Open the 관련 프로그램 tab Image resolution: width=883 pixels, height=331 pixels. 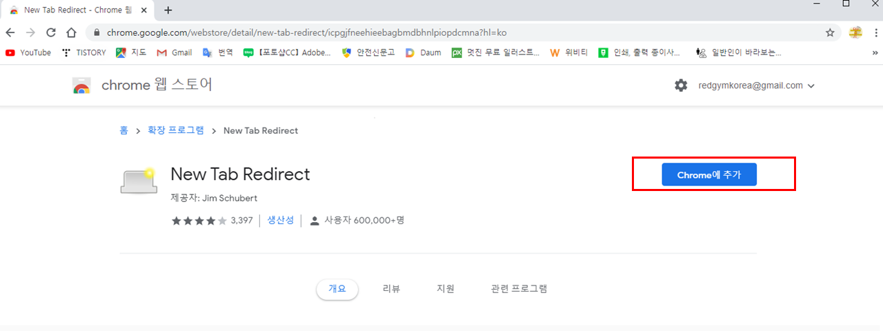pyautogui.click(x=519, y=289)
